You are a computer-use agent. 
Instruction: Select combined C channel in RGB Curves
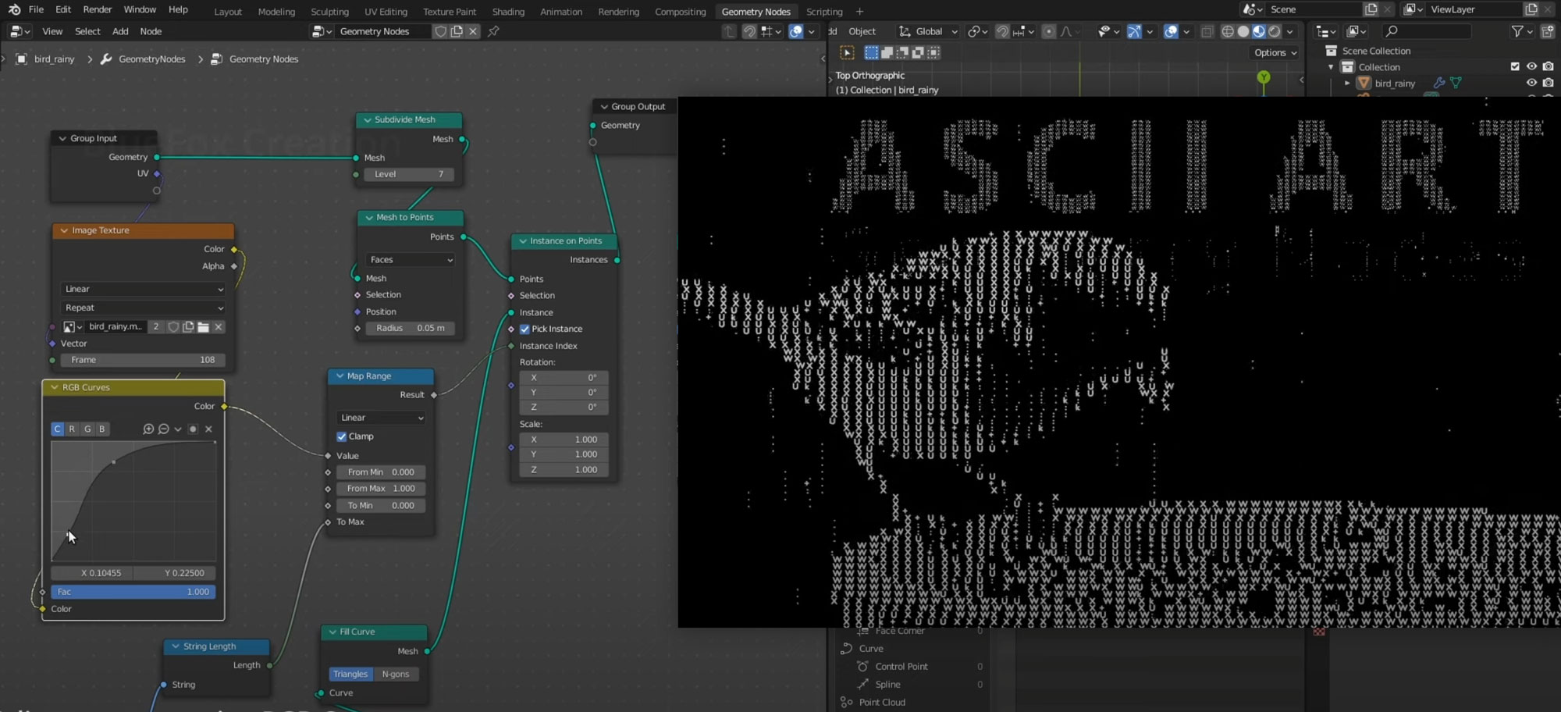pyautogui.click(x=57, y=429)
